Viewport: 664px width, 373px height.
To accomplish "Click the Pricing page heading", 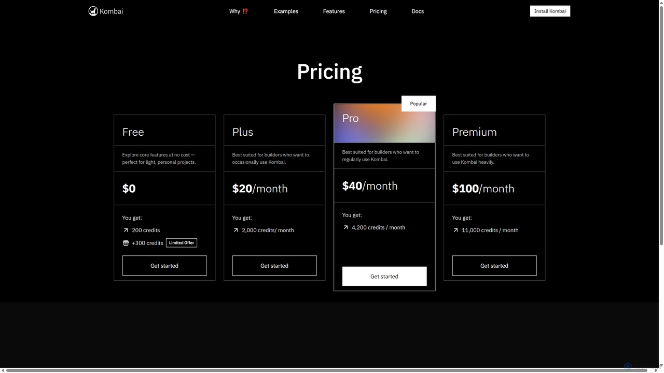I will click(329, 71).
